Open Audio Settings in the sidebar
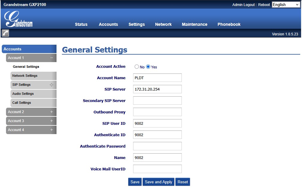 point(33,94)
